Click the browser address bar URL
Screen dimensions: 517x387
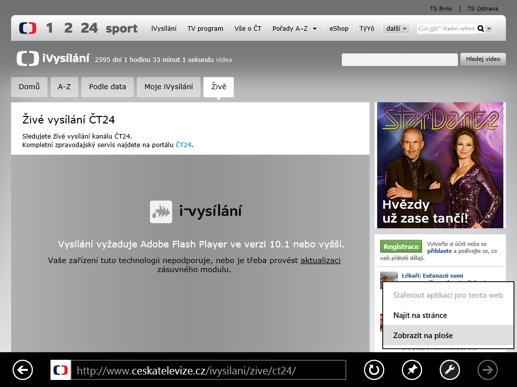(x=209, y=370)
